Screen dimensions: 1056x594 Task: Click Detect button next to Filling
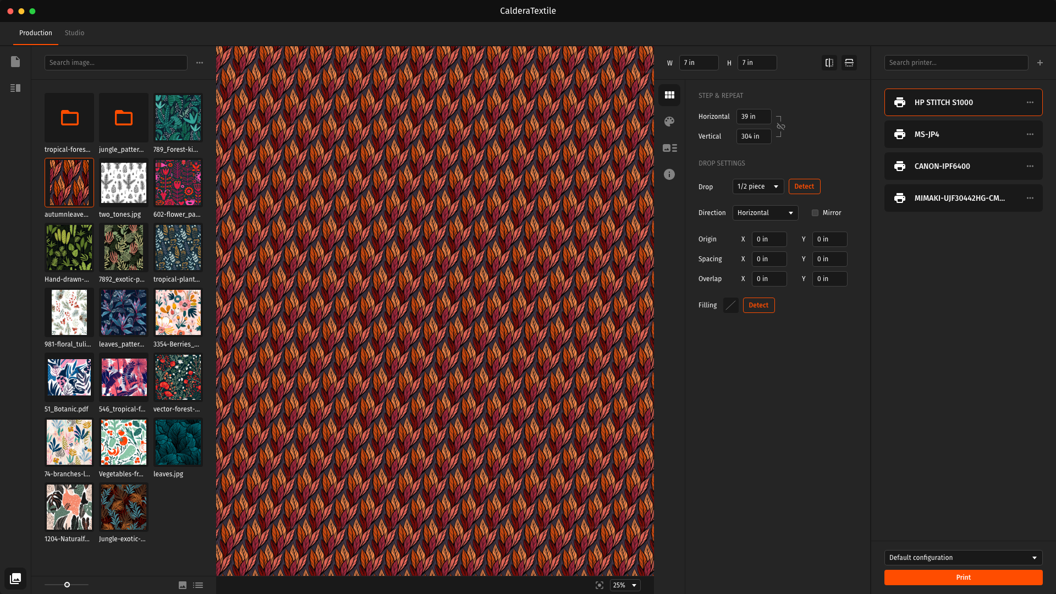pos(758,305)
